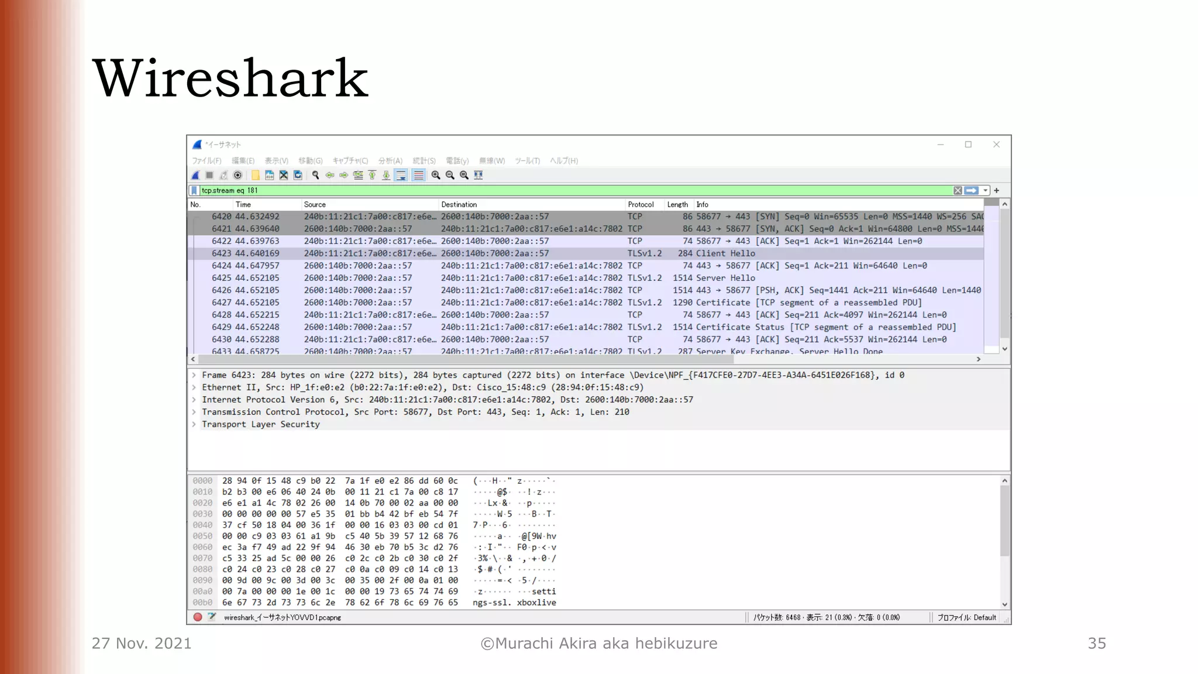
Task: Clear the display filter with X button
Action: 958,190
